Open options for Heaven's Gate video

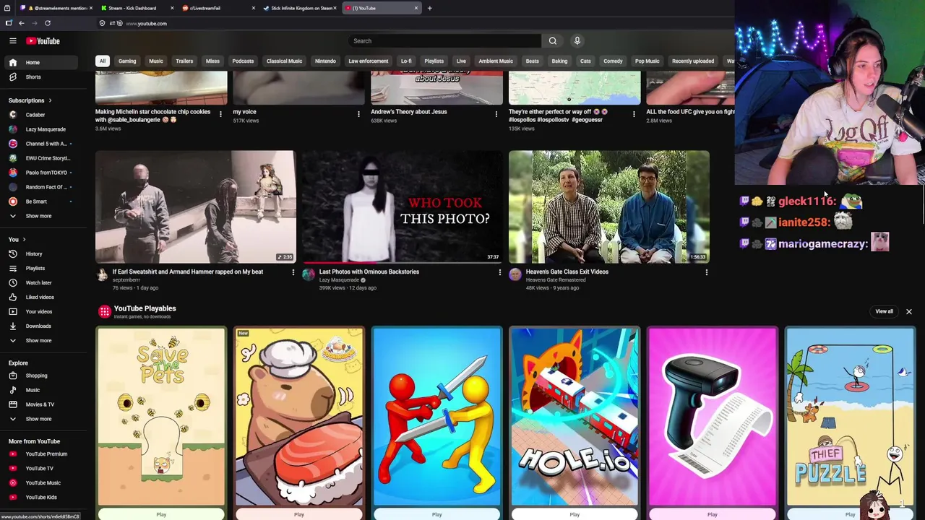[706, 272]
